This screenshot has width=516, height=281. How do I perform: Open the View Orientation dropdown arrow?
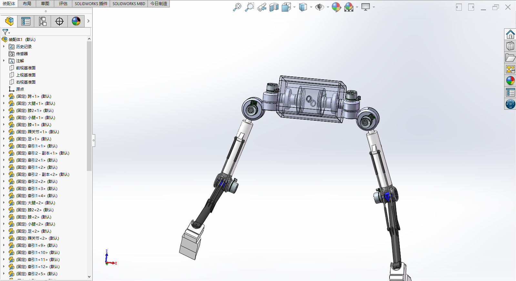(294, 7)
